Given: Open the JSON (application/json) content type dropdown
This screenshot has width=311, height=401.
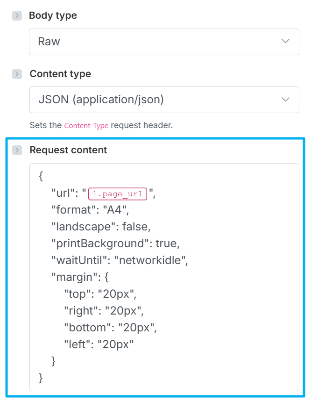Looking at the screenshot, I should point(163,100).
